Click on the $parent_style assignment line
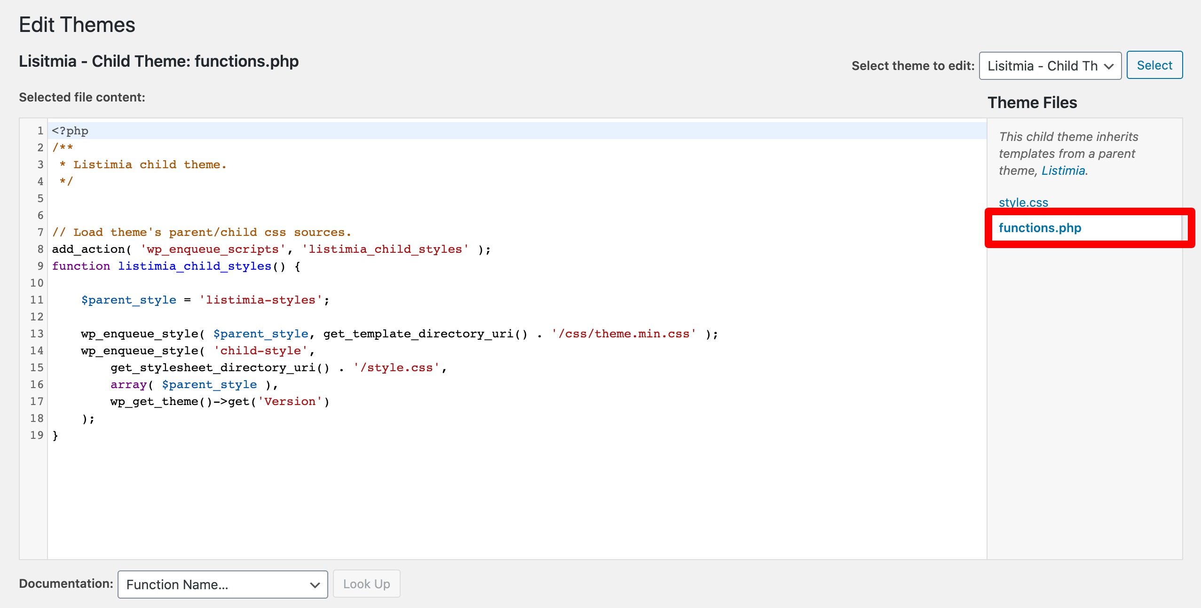The width and height of the screenshot is (1201, 608). coord(205,300)
